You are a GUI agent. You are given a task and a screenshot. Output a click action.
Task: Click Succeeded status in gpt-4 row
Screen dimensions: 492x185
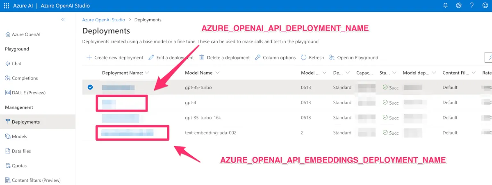click(390, 103)
